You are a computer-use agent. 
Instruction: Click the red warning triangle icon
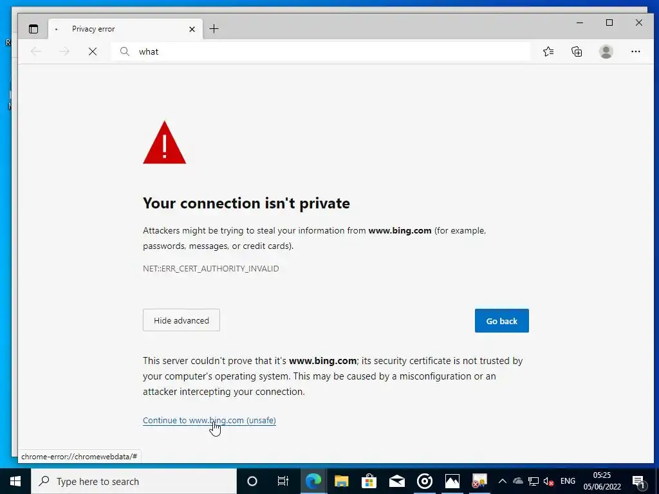click(x=164, y=142)
